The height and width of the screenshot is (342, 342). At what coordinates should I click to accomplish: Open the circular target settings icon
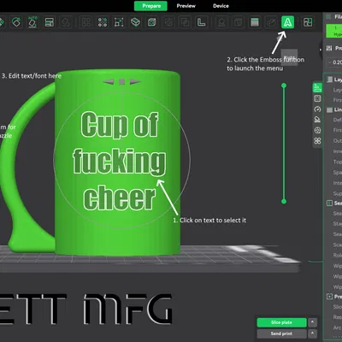click(317, 130)
